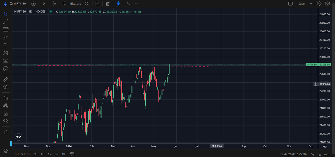335x157 pixels.
Task: Select the brush drawing tool
Action: click(6, 37)
